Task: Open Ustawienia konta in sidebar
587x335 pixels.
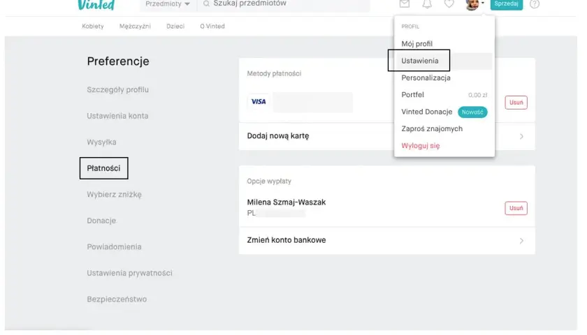Action: pos(117,116)
